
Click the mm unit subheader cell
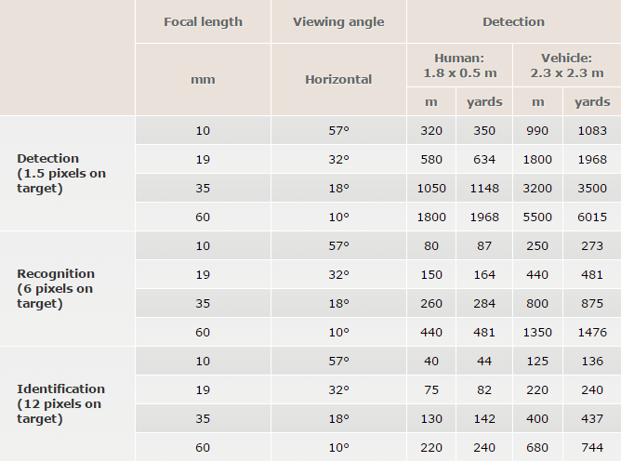click(x=203, y=79)
